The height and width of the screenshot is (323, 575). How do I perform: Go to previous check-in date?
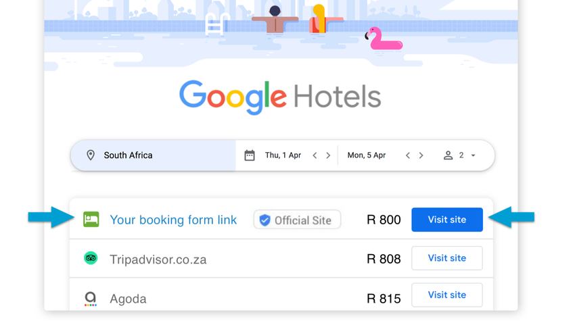pyautogui.click(x=315, y=155)
